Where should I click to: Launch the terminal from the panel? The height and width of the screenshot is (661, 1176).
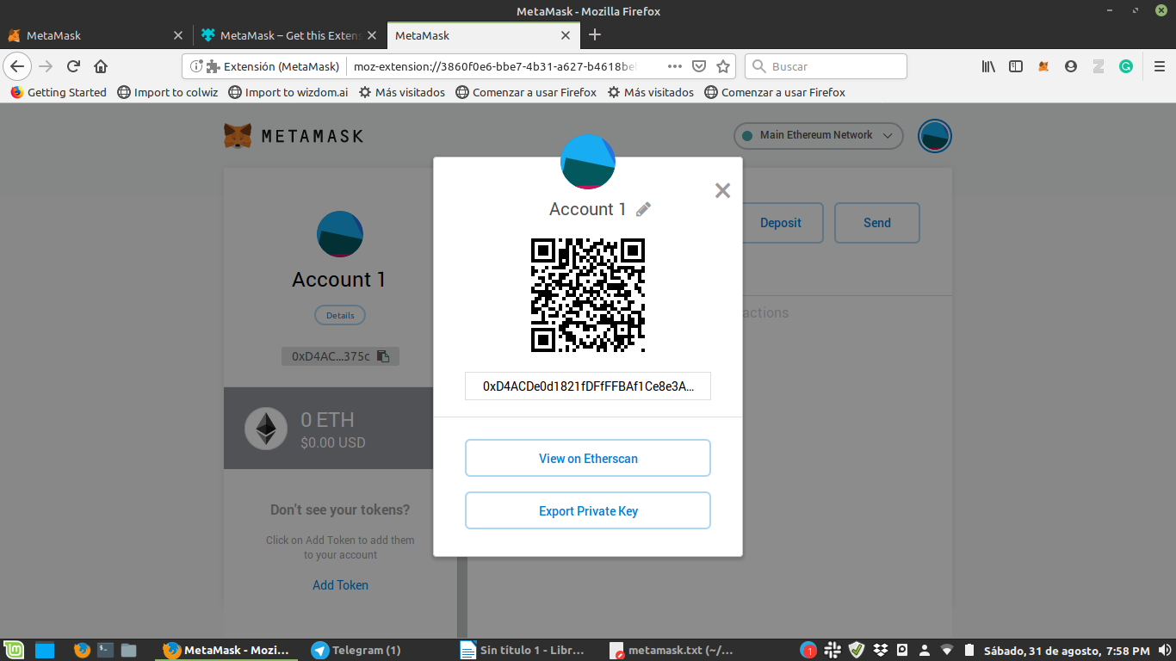point(106,650)
